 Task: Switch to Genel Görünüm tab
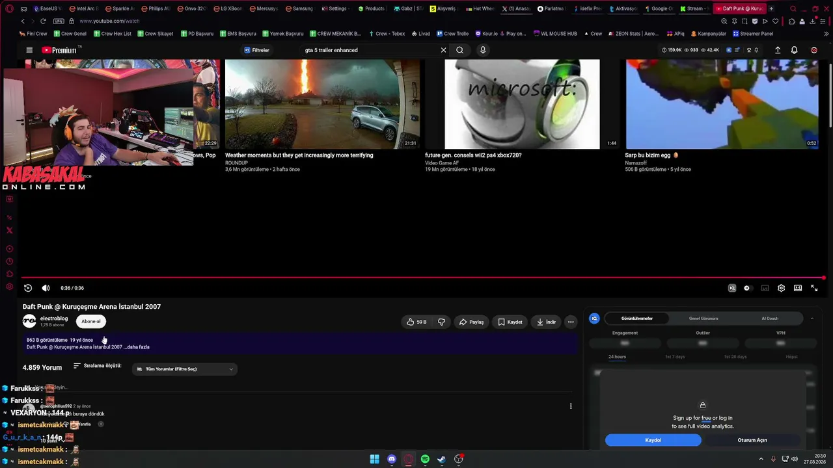pyautogui.click(x=703, y=318)
